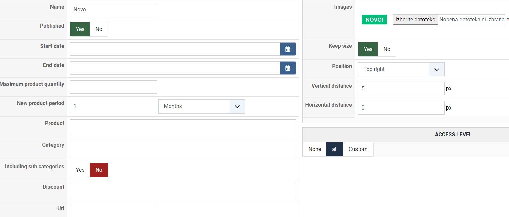Open the End date calendar picker
The width and height of the screenshot is (509, 217).
pyautogui.click(x=288, y=68)
